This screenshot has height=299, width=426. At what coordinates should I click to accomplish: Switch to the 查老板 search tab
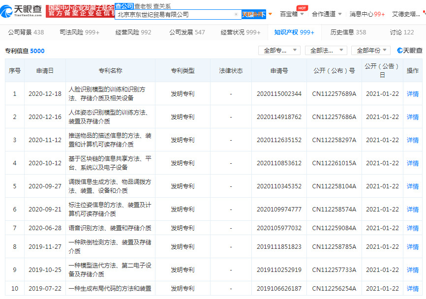(143, 6)
